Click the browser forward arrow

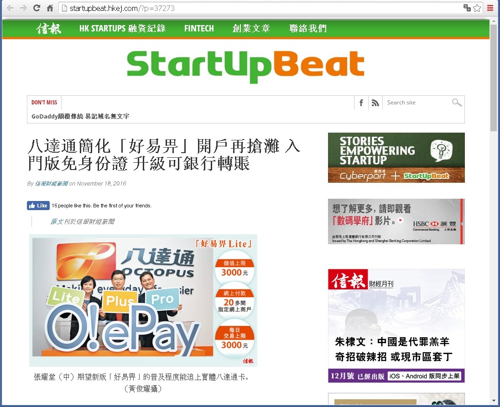(23, 8)
